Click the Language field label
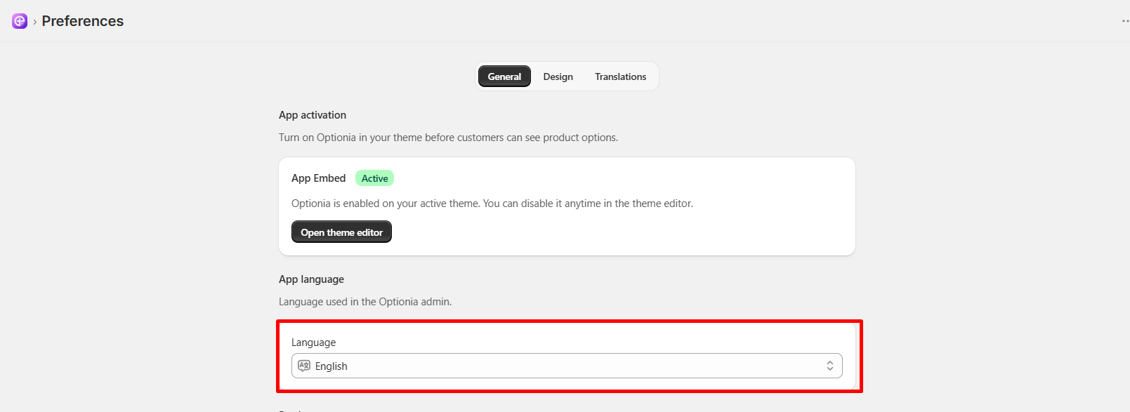Image resolution: width=1130 pixels, height=412 pixels. click(314, 343)
